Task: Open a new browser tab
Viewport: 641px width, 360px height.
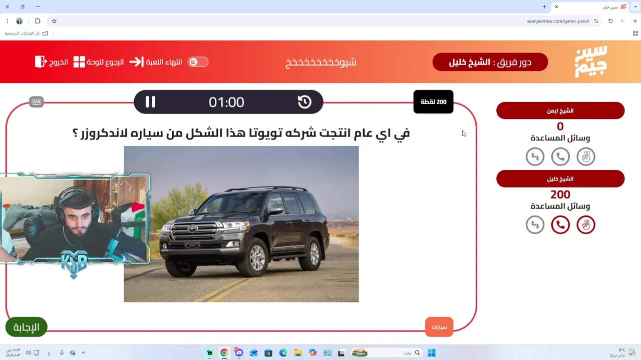Action: (544, 6)
